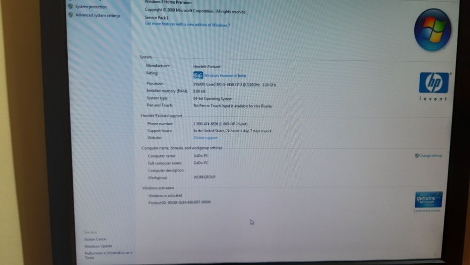Click the Product ID number text
This screenshot has width=470, height=265.
[189, 202]
